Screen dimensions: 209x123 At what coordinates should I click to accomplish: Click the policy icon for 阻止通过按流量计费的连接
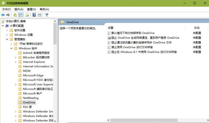click(109, 42)
